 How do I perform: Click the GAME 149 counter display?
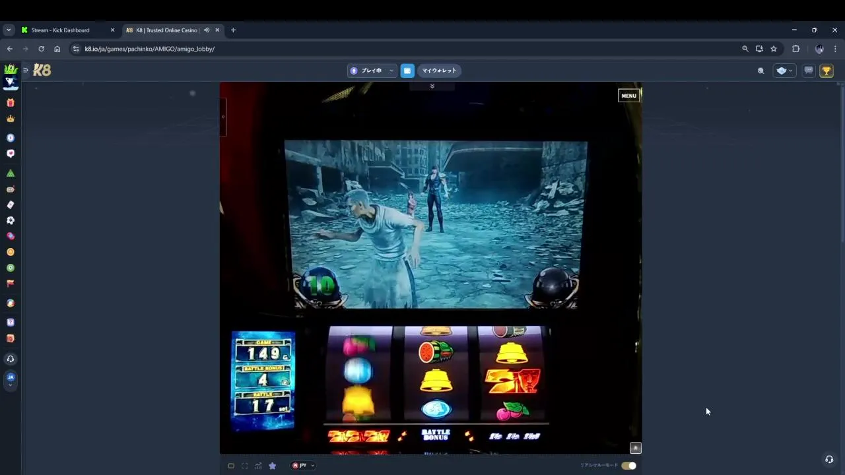coord(263,351)
